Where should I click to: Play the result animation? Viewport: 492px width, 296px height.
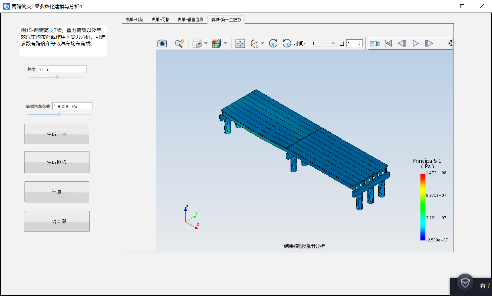click(415, 43)
